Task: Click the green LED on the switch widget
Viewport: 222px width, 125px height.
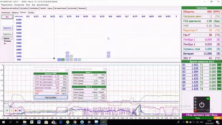Action: [208, 99]
